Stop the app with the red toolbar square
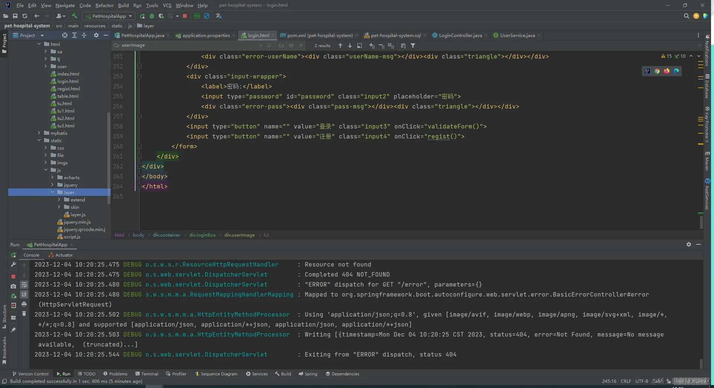 pos(185,16)
